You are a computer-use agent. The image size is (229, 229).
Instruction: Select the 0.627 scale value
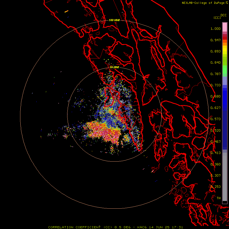point(216,108)
